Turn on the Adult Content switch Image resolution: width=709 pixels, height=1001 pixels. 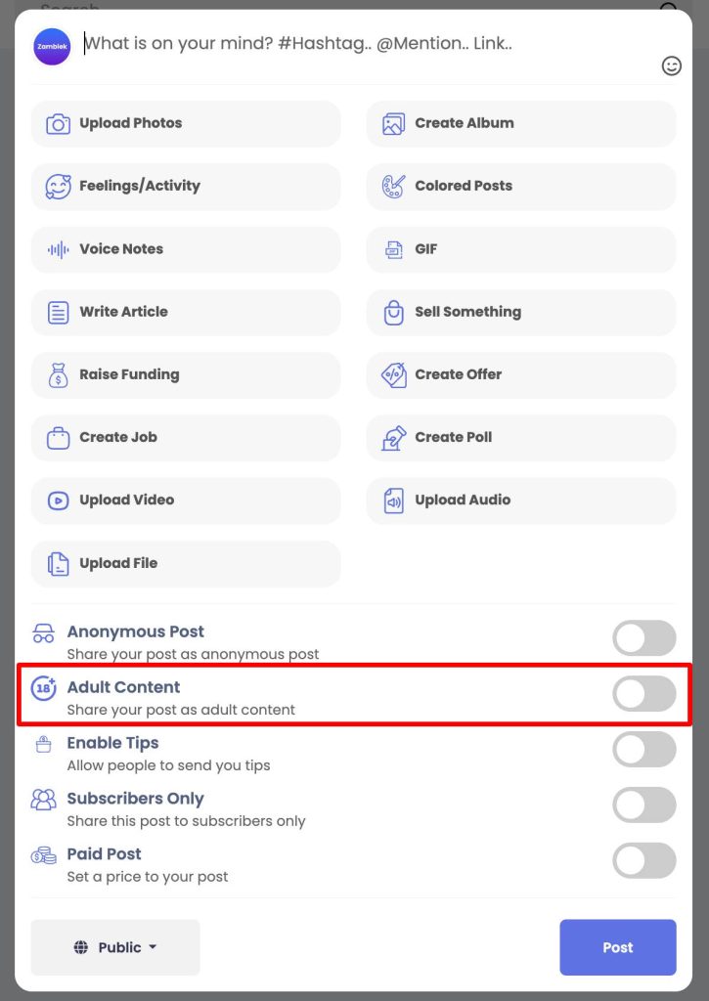click(643, 693)
